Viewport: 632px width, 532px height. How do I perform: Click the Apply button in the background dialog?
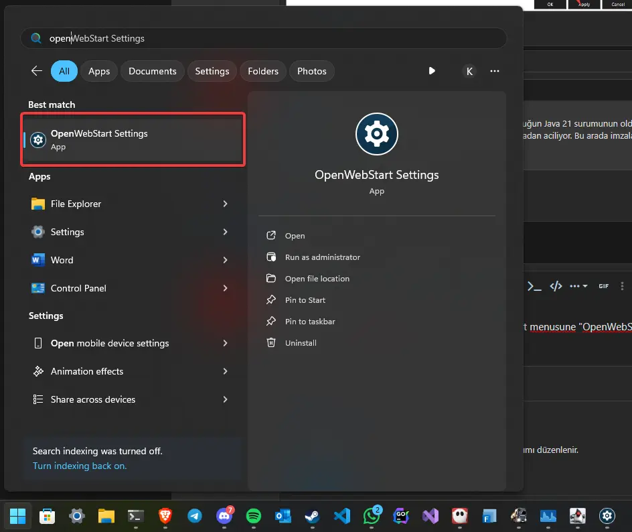pos(584,5)
